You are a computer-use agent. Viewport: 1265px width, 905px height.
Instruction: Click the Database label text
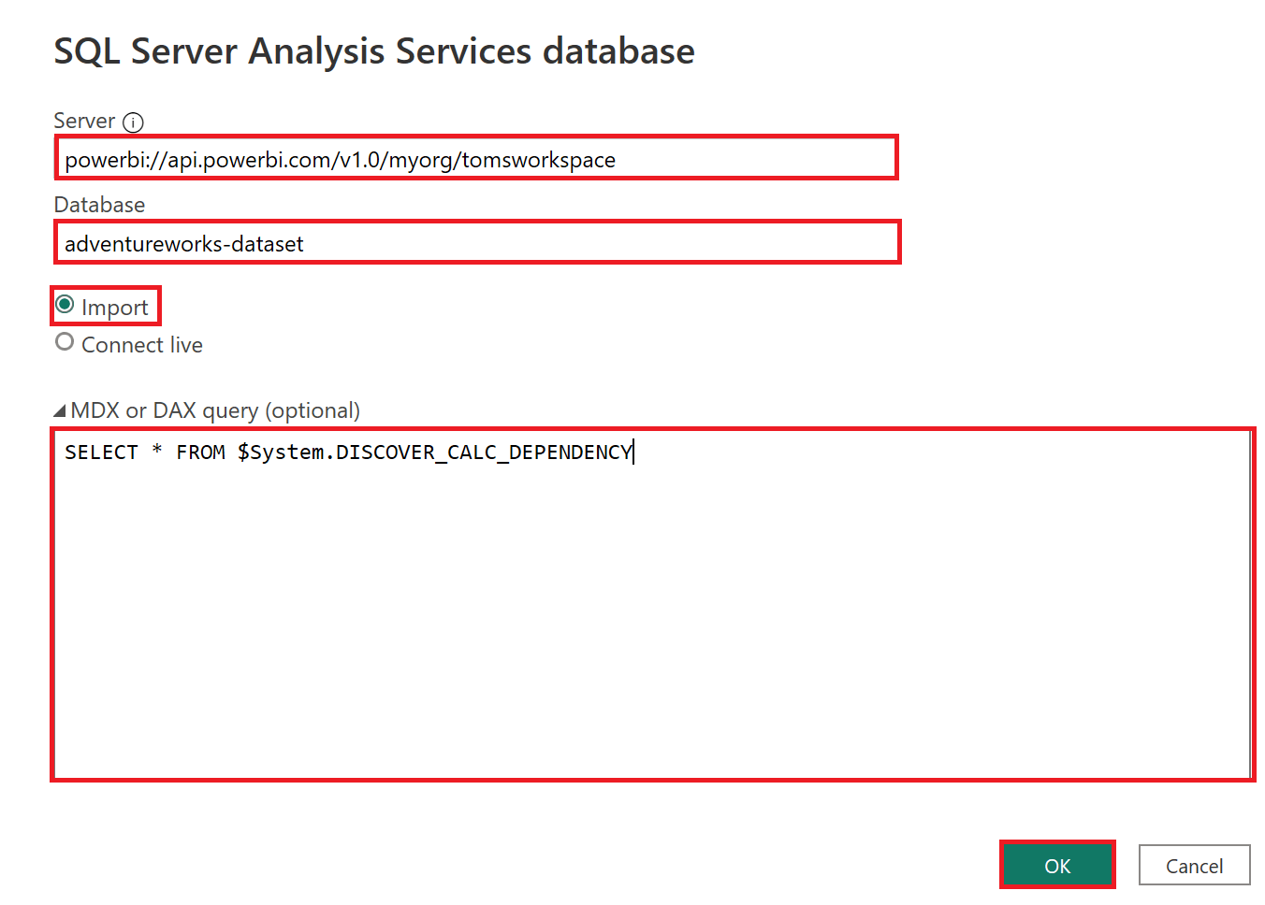coord(98,204)
